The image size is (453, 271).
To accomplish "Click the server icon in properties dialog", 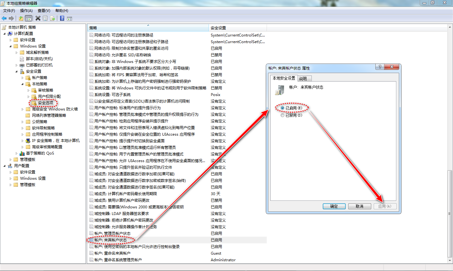I will (279, 90).
